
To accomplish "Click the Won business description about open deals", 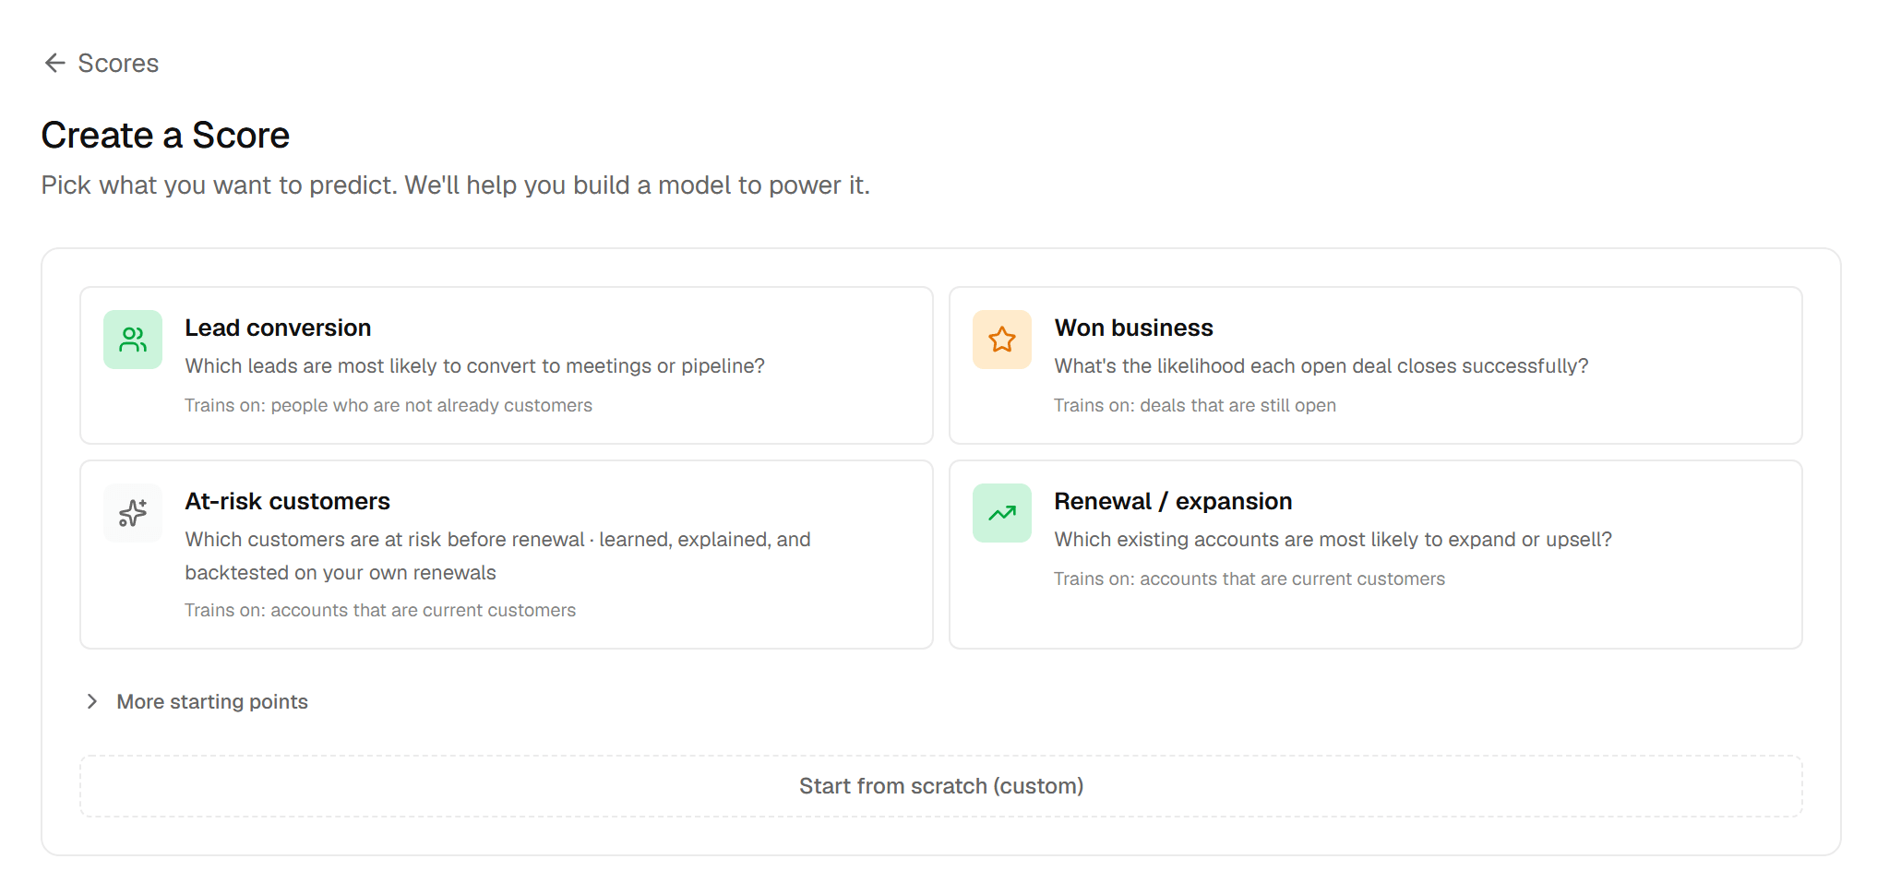I will tap(1321, 365).
